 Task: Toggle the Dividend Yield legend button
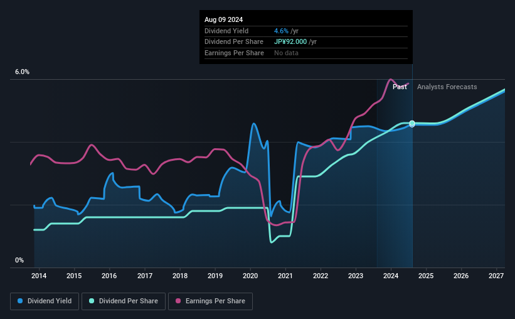(45, 301)
